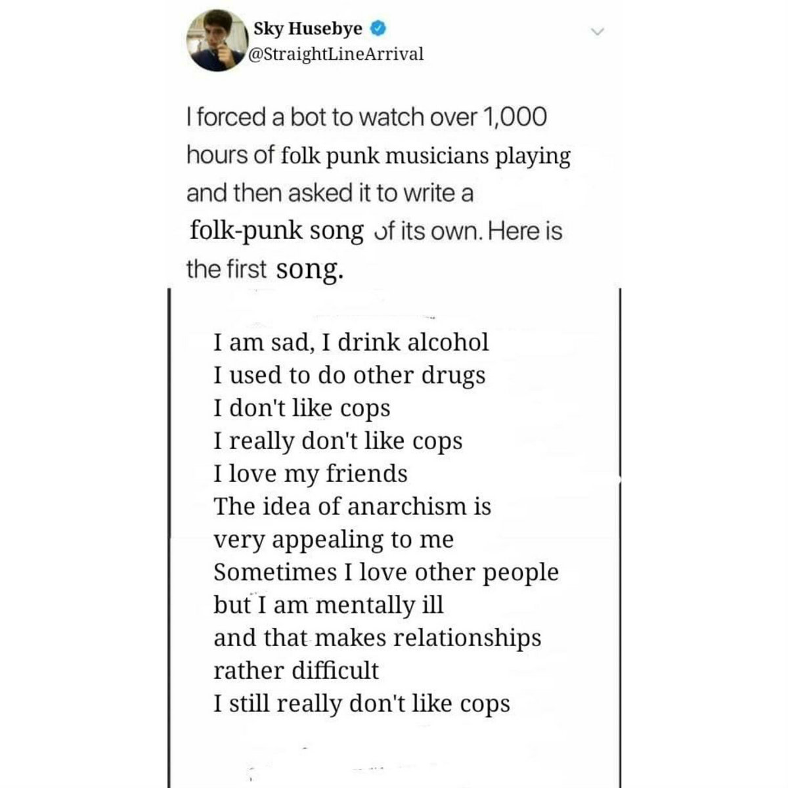The width and height of the screenshot is (788, 788).
Task: Select lyric line "I am sad, I drink alcohol"
Action: click(351, 342)
